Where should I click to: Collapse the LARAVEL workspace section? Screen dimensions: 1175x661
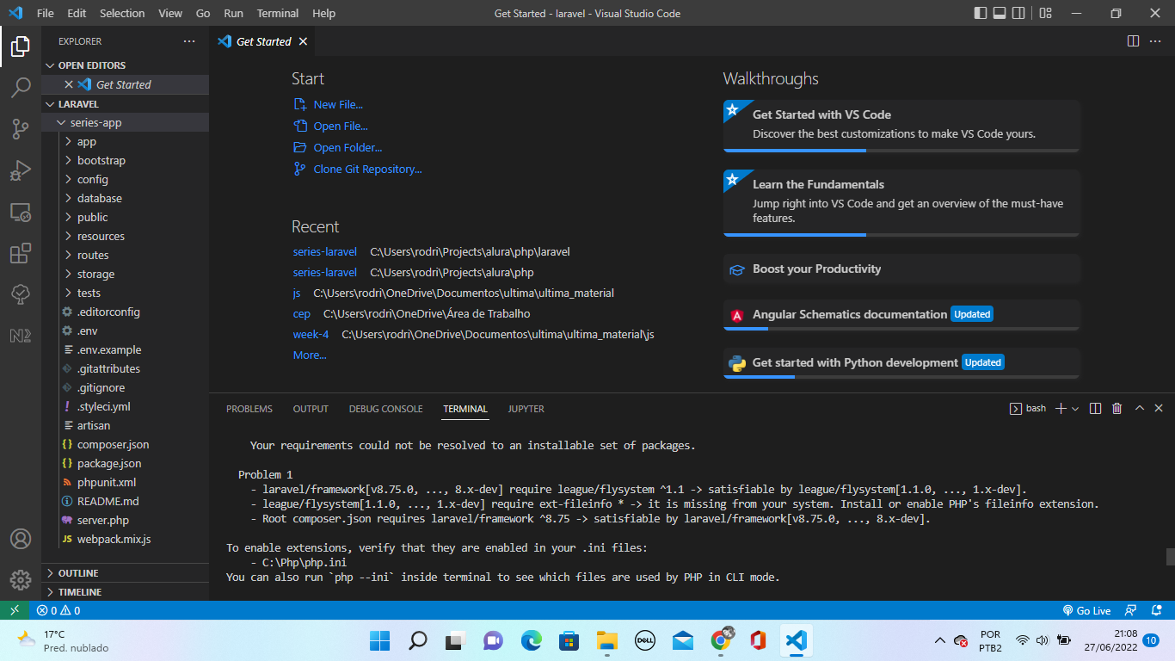pyautogui.click(x=125, y=103)
